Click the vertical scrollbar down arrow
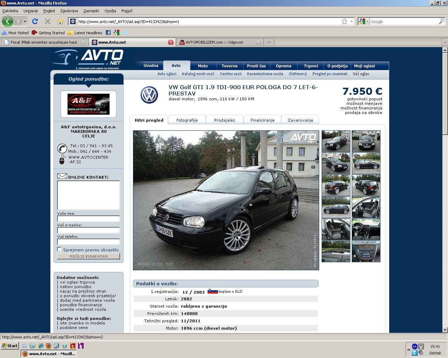The width and height of the screenshot is (448, 358). tap(445, 330)
